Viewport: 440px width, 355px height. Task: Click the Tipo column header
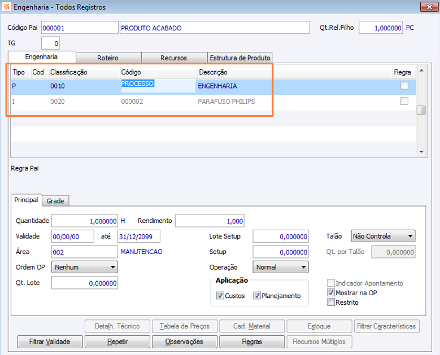tap(19, 72)
